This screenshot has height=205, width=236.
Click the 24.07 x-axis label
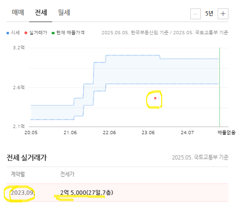click(187, 133)
